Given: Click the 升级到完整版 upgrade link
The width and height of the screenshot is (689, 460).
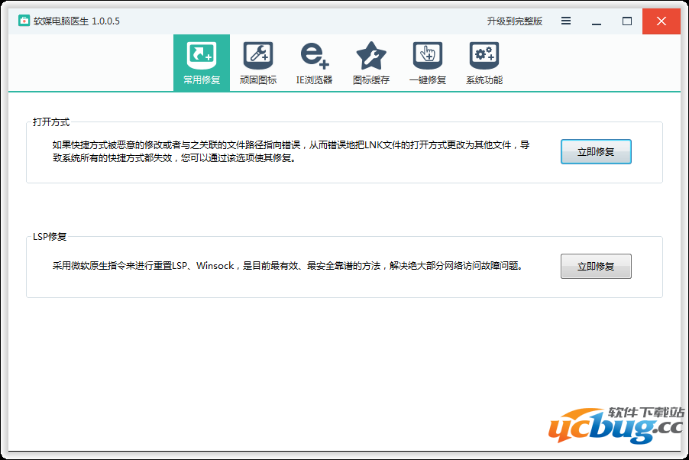Looking at the screenshot, I should pyautogui.click(x=514, y=21).
